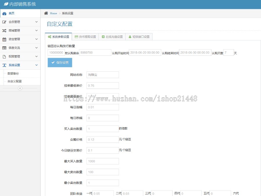
Task: Follow the Home breadcrumb link
Action: [x=53, y=13]
